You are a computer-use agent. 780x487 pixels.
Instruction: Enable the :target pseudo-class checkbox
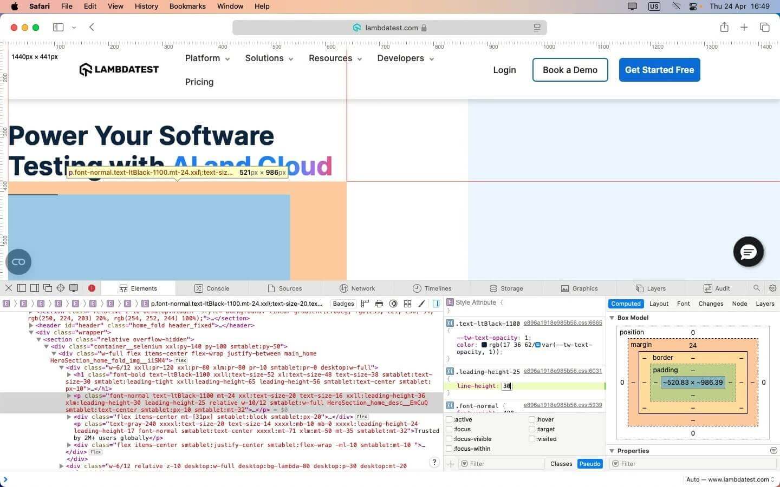tap(532, 430)
